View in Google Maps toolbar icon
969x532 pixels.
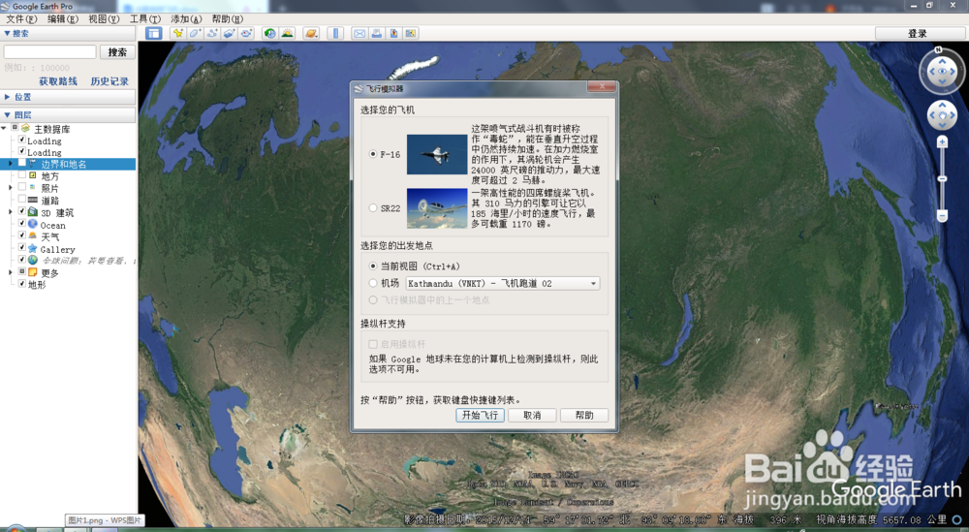(411, 33)
